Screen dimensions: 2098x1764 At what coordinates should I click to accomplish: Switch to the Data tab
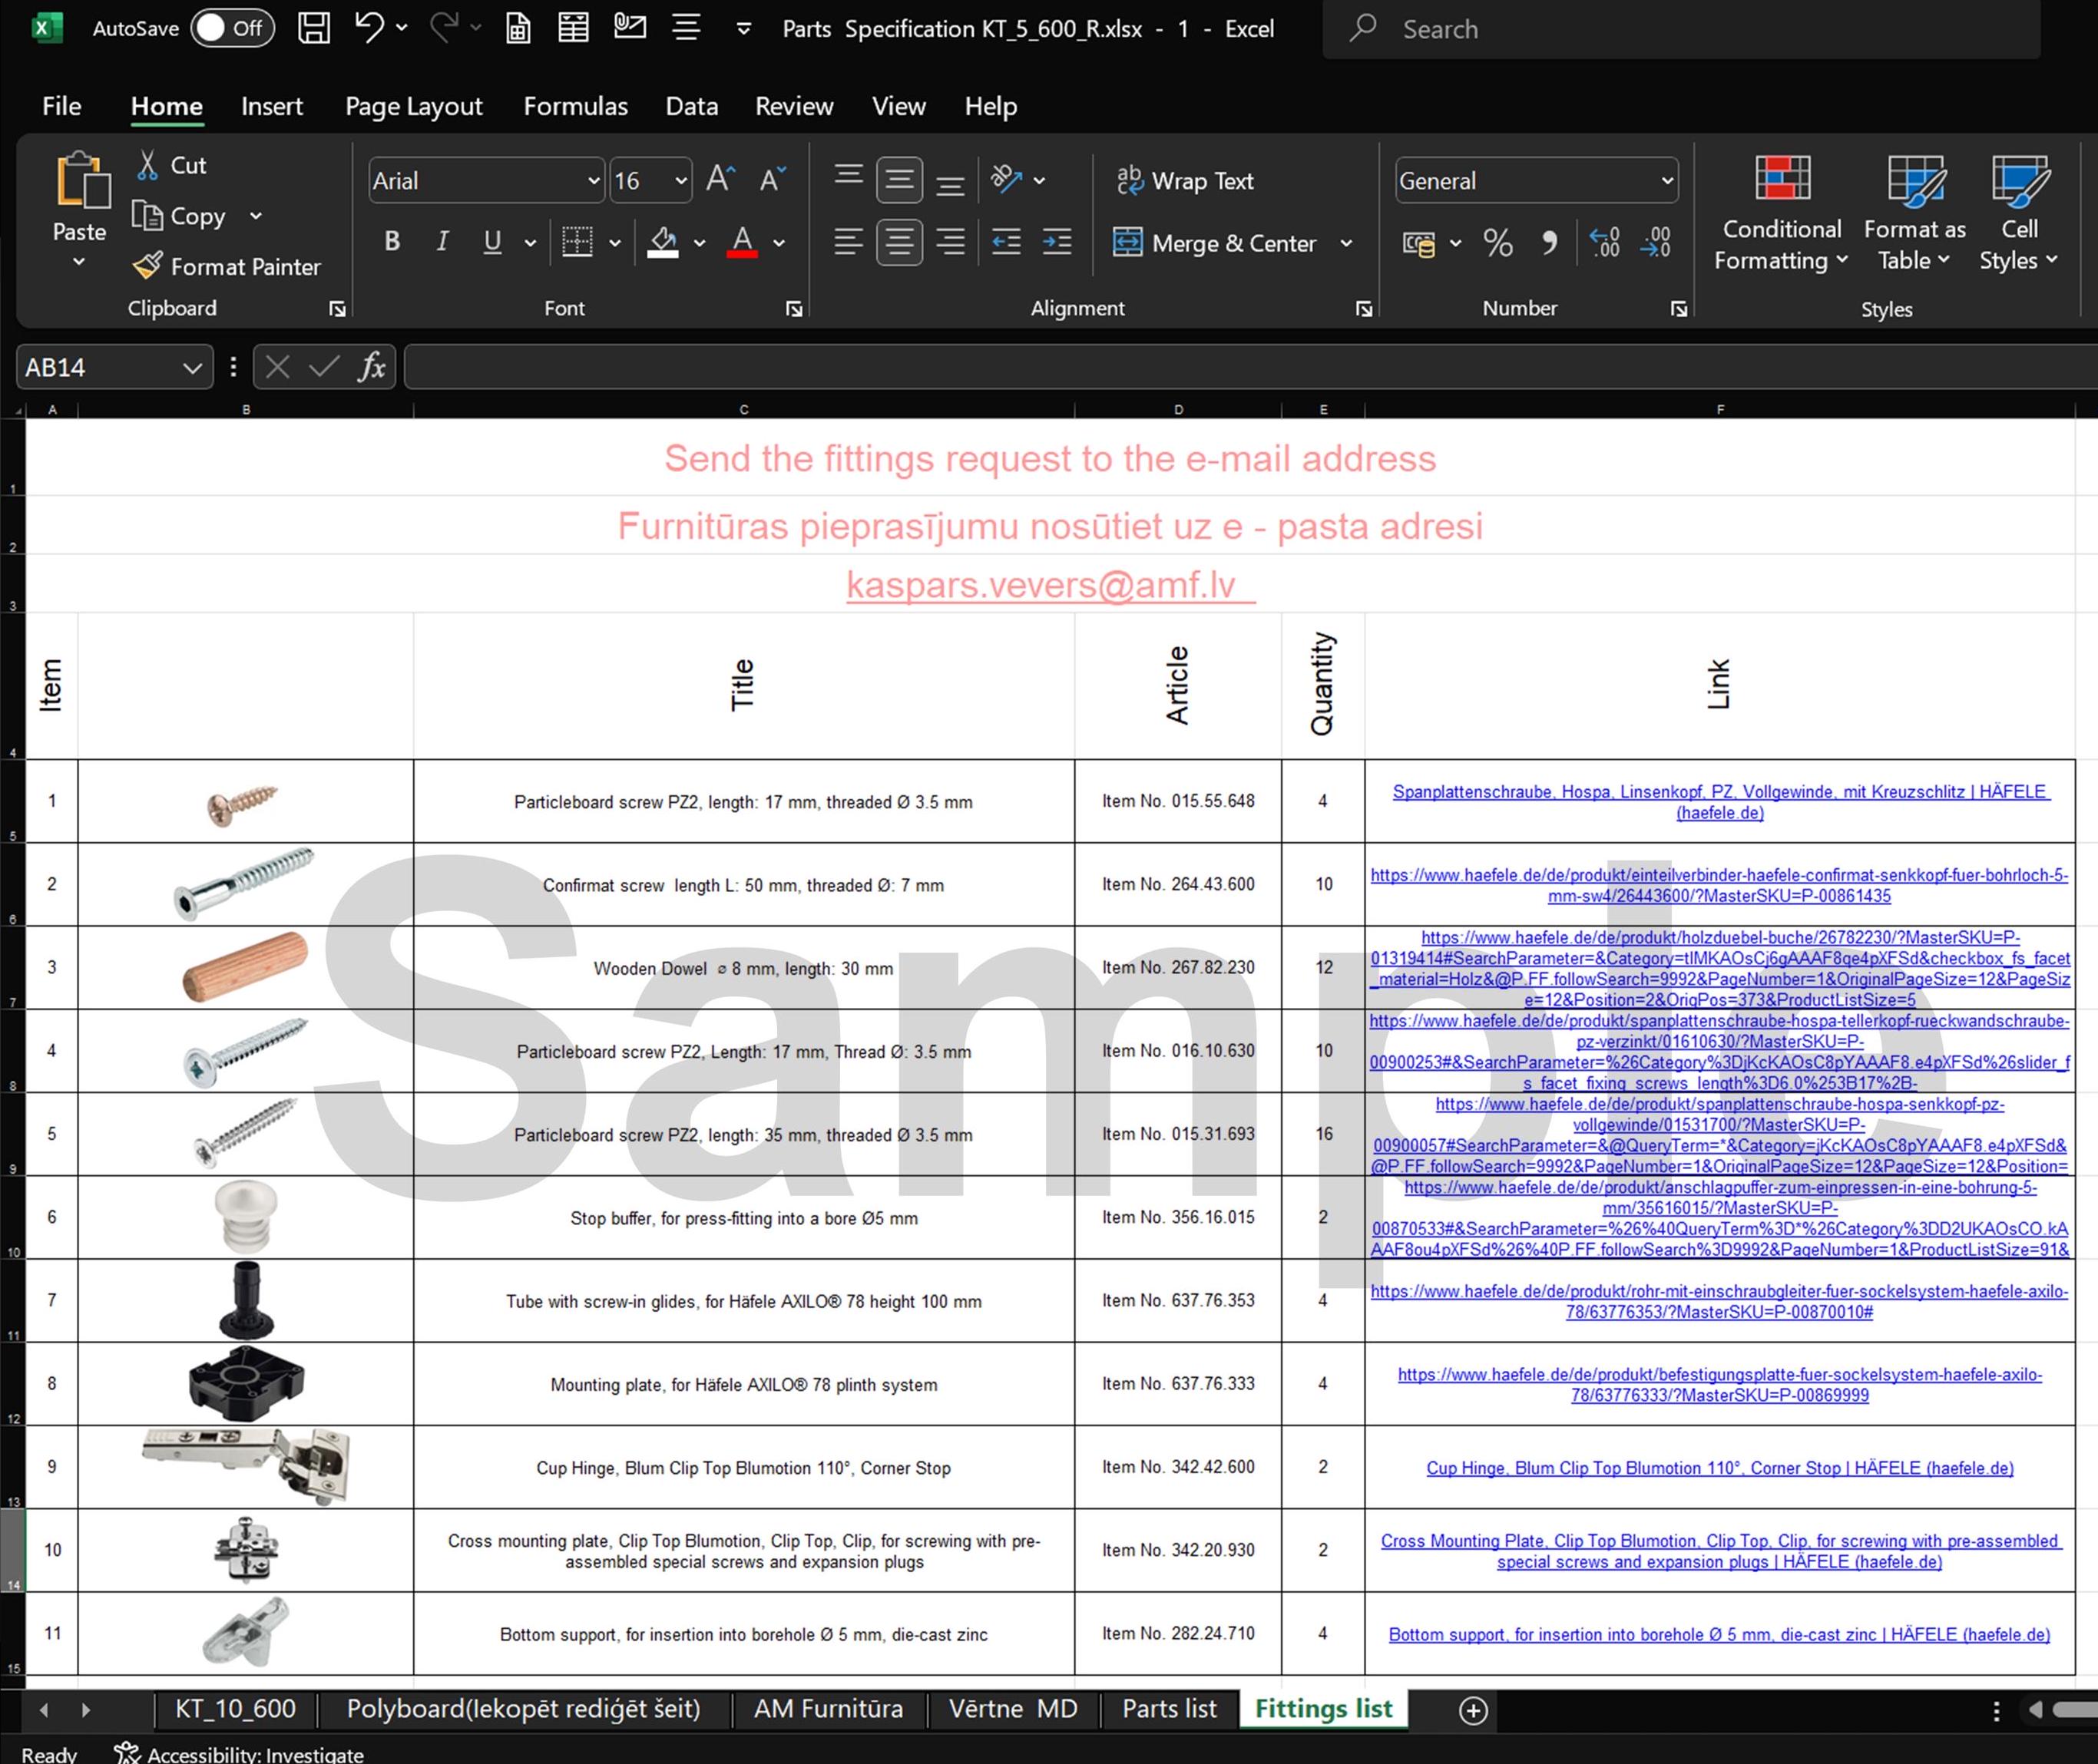point(691,106)
